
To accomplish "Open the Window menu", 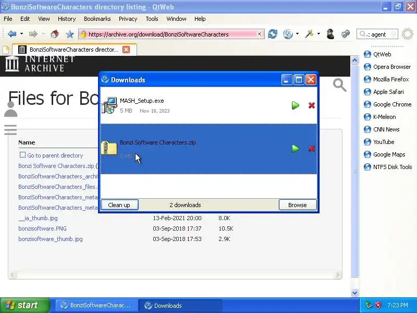I will click(x=176, y=19).
